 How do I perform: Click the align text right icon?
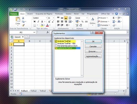(x=66, y=22)
